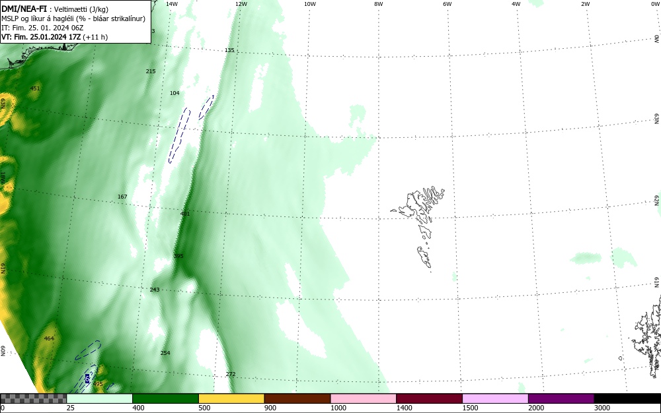Click the legend scale number 3000
The height and width of the screenshot is (413, 661).
(602, 408)
